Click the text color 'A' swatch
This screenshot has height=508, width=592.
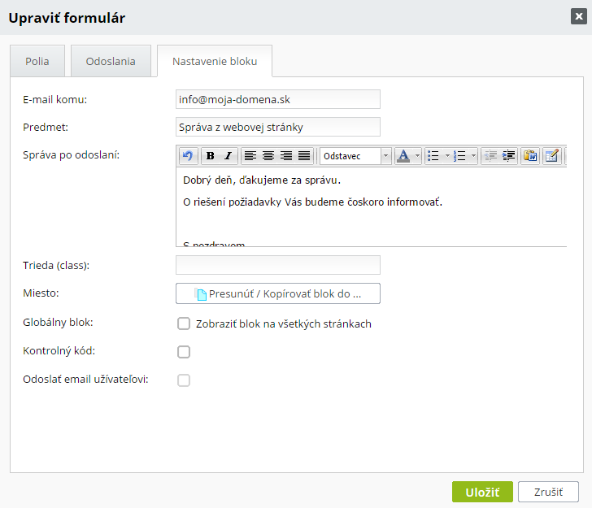[x=404, y=156]
